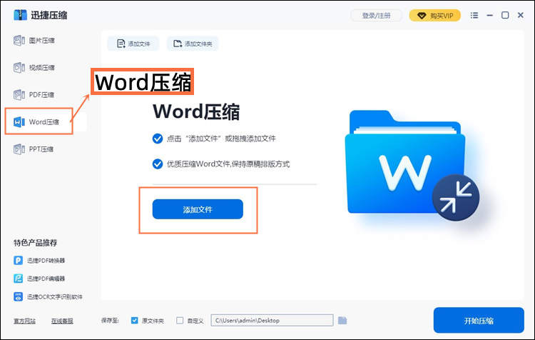
Task: Enable the 原文件夹 original folder checkbox
Action: pos(134,321)
